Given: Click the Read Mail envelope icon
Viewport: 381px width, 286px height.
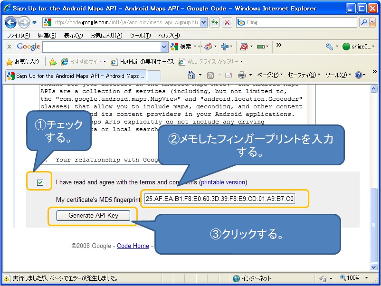Looking at the screenshot, I should pos(229,76).
